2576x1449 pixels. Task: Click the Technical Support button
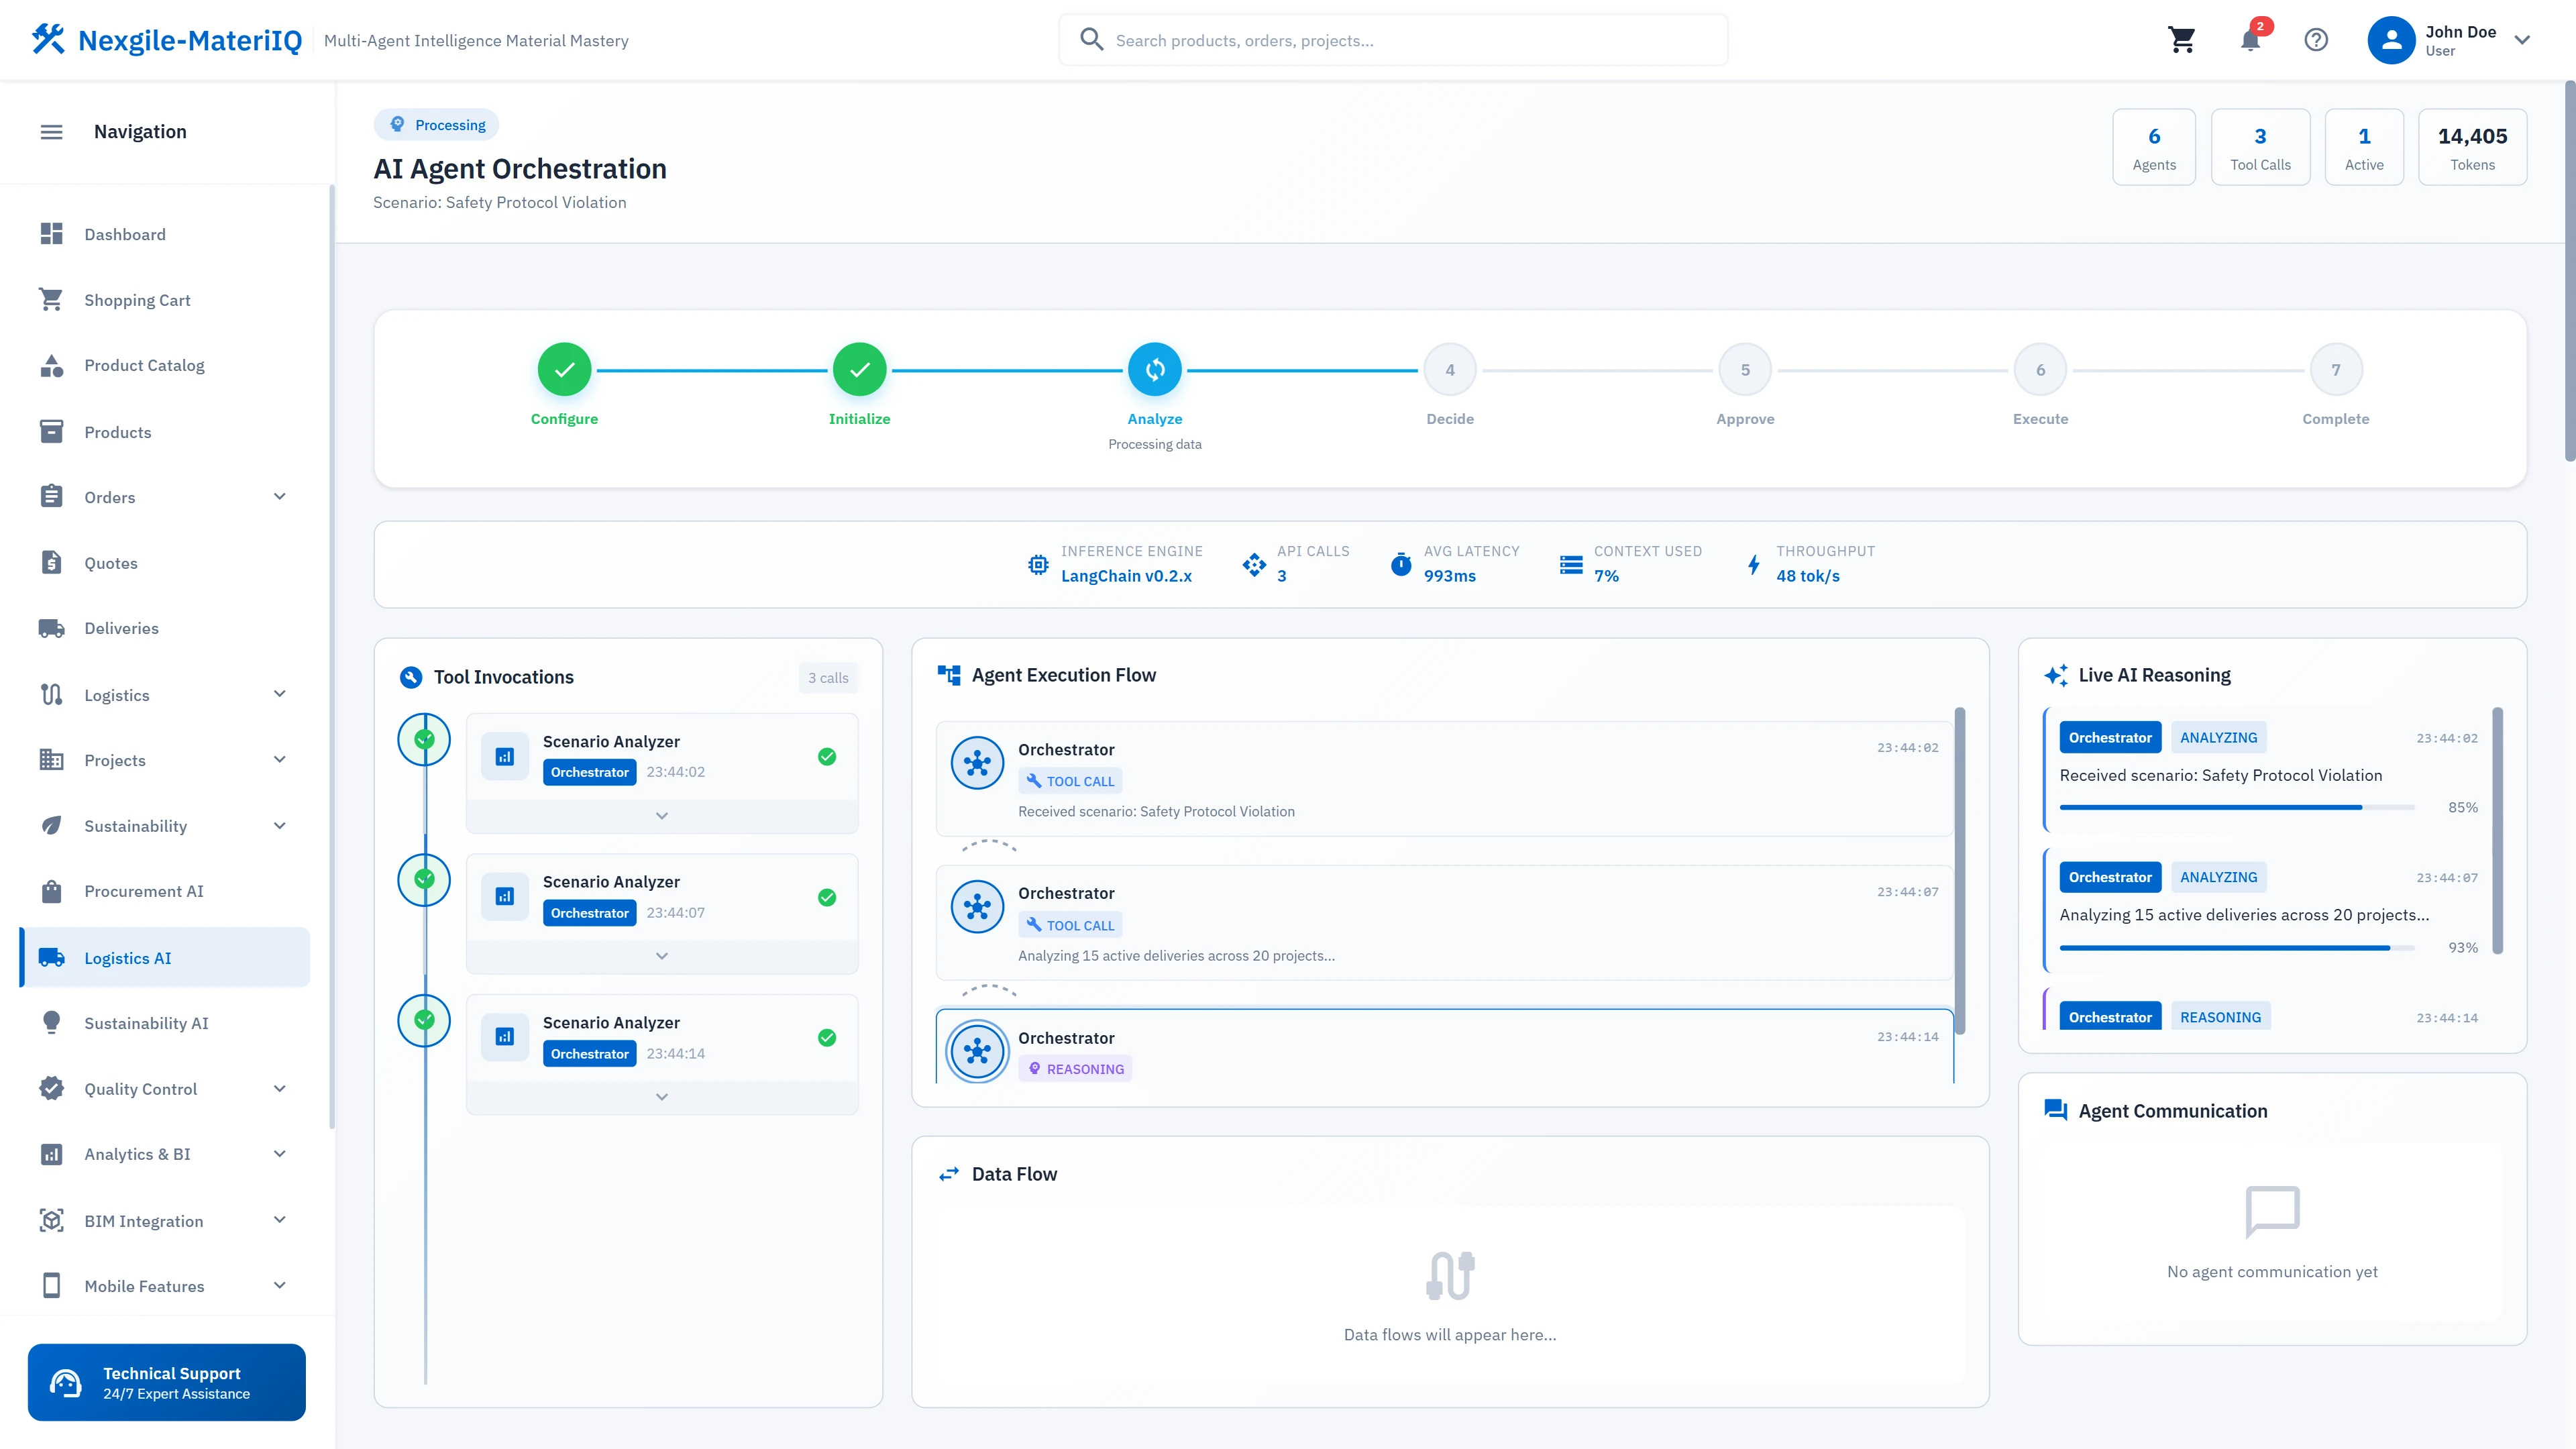(x=166, y=1382)
